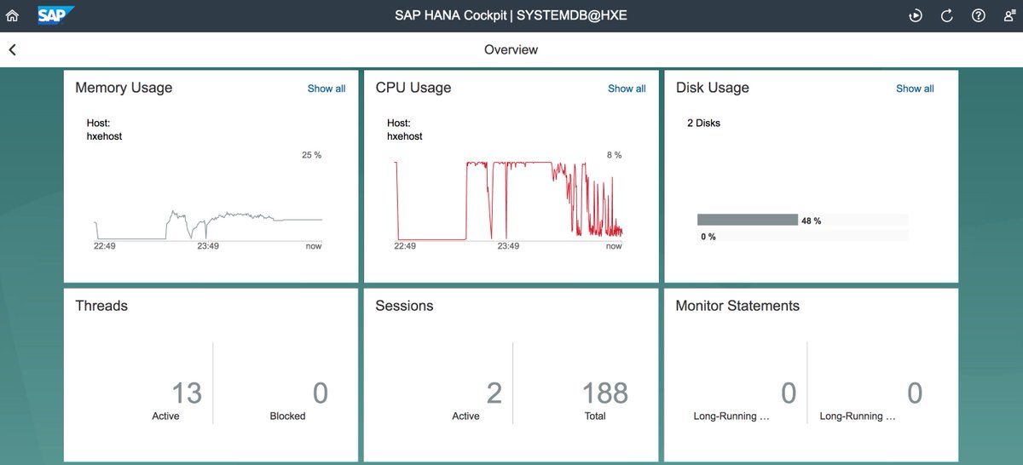Click the 0 % disk usage bar

[x=802, y=236]
